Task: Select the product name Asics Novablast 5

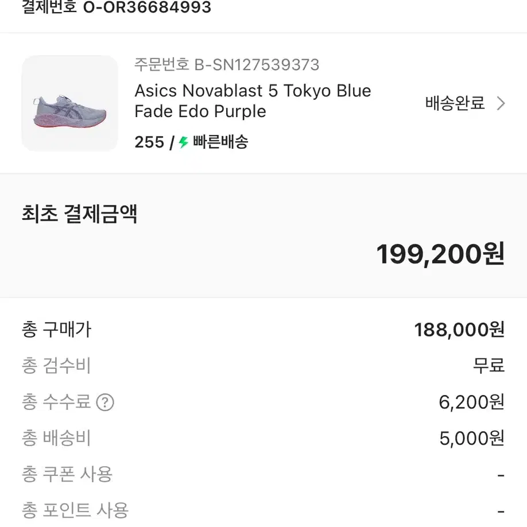Action: point(253,100)
